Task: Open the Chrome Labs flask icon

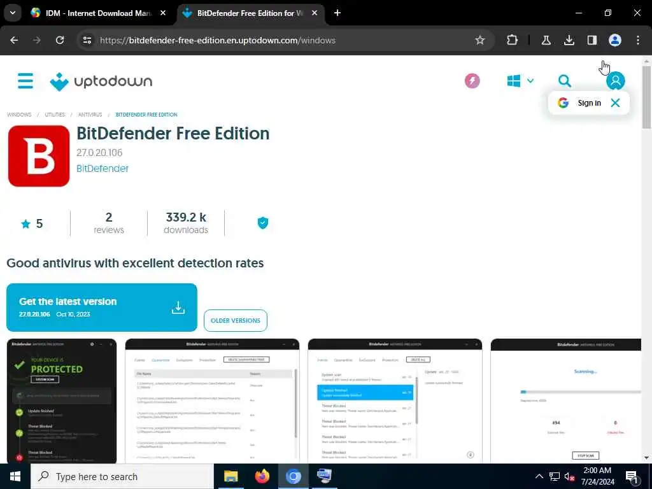Action: (x=546, y=40)
